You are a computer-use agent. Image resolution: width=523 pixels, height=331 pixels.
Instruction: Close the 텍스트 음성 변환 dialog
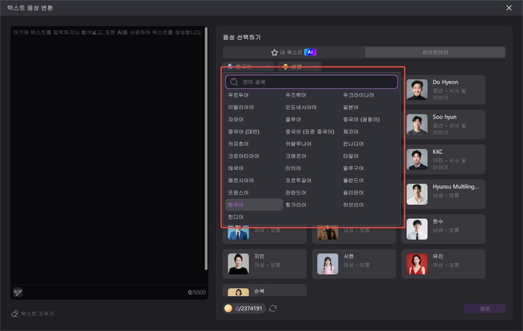click(509, 7)
